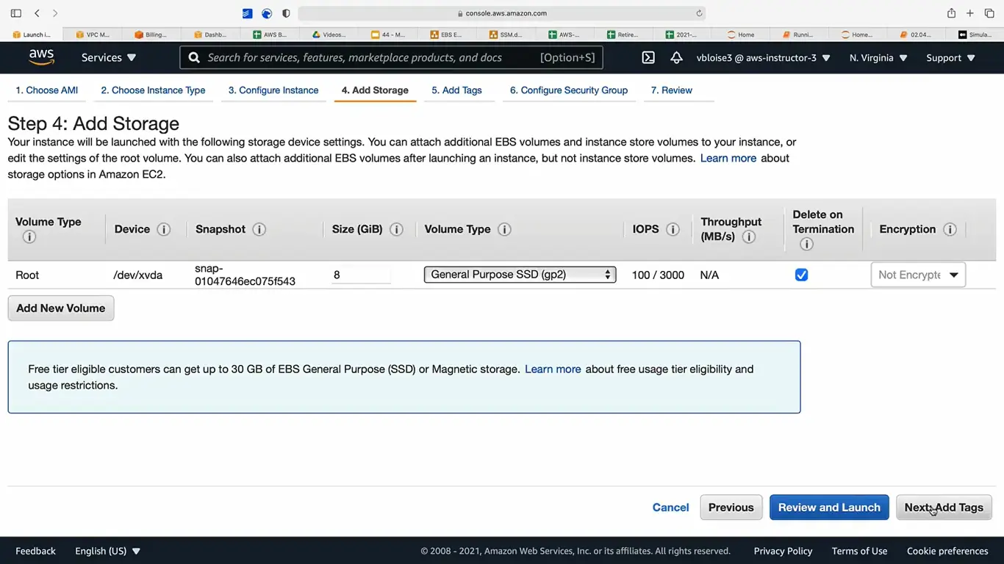Click the info icon beside IOPS

pos(673,229)
